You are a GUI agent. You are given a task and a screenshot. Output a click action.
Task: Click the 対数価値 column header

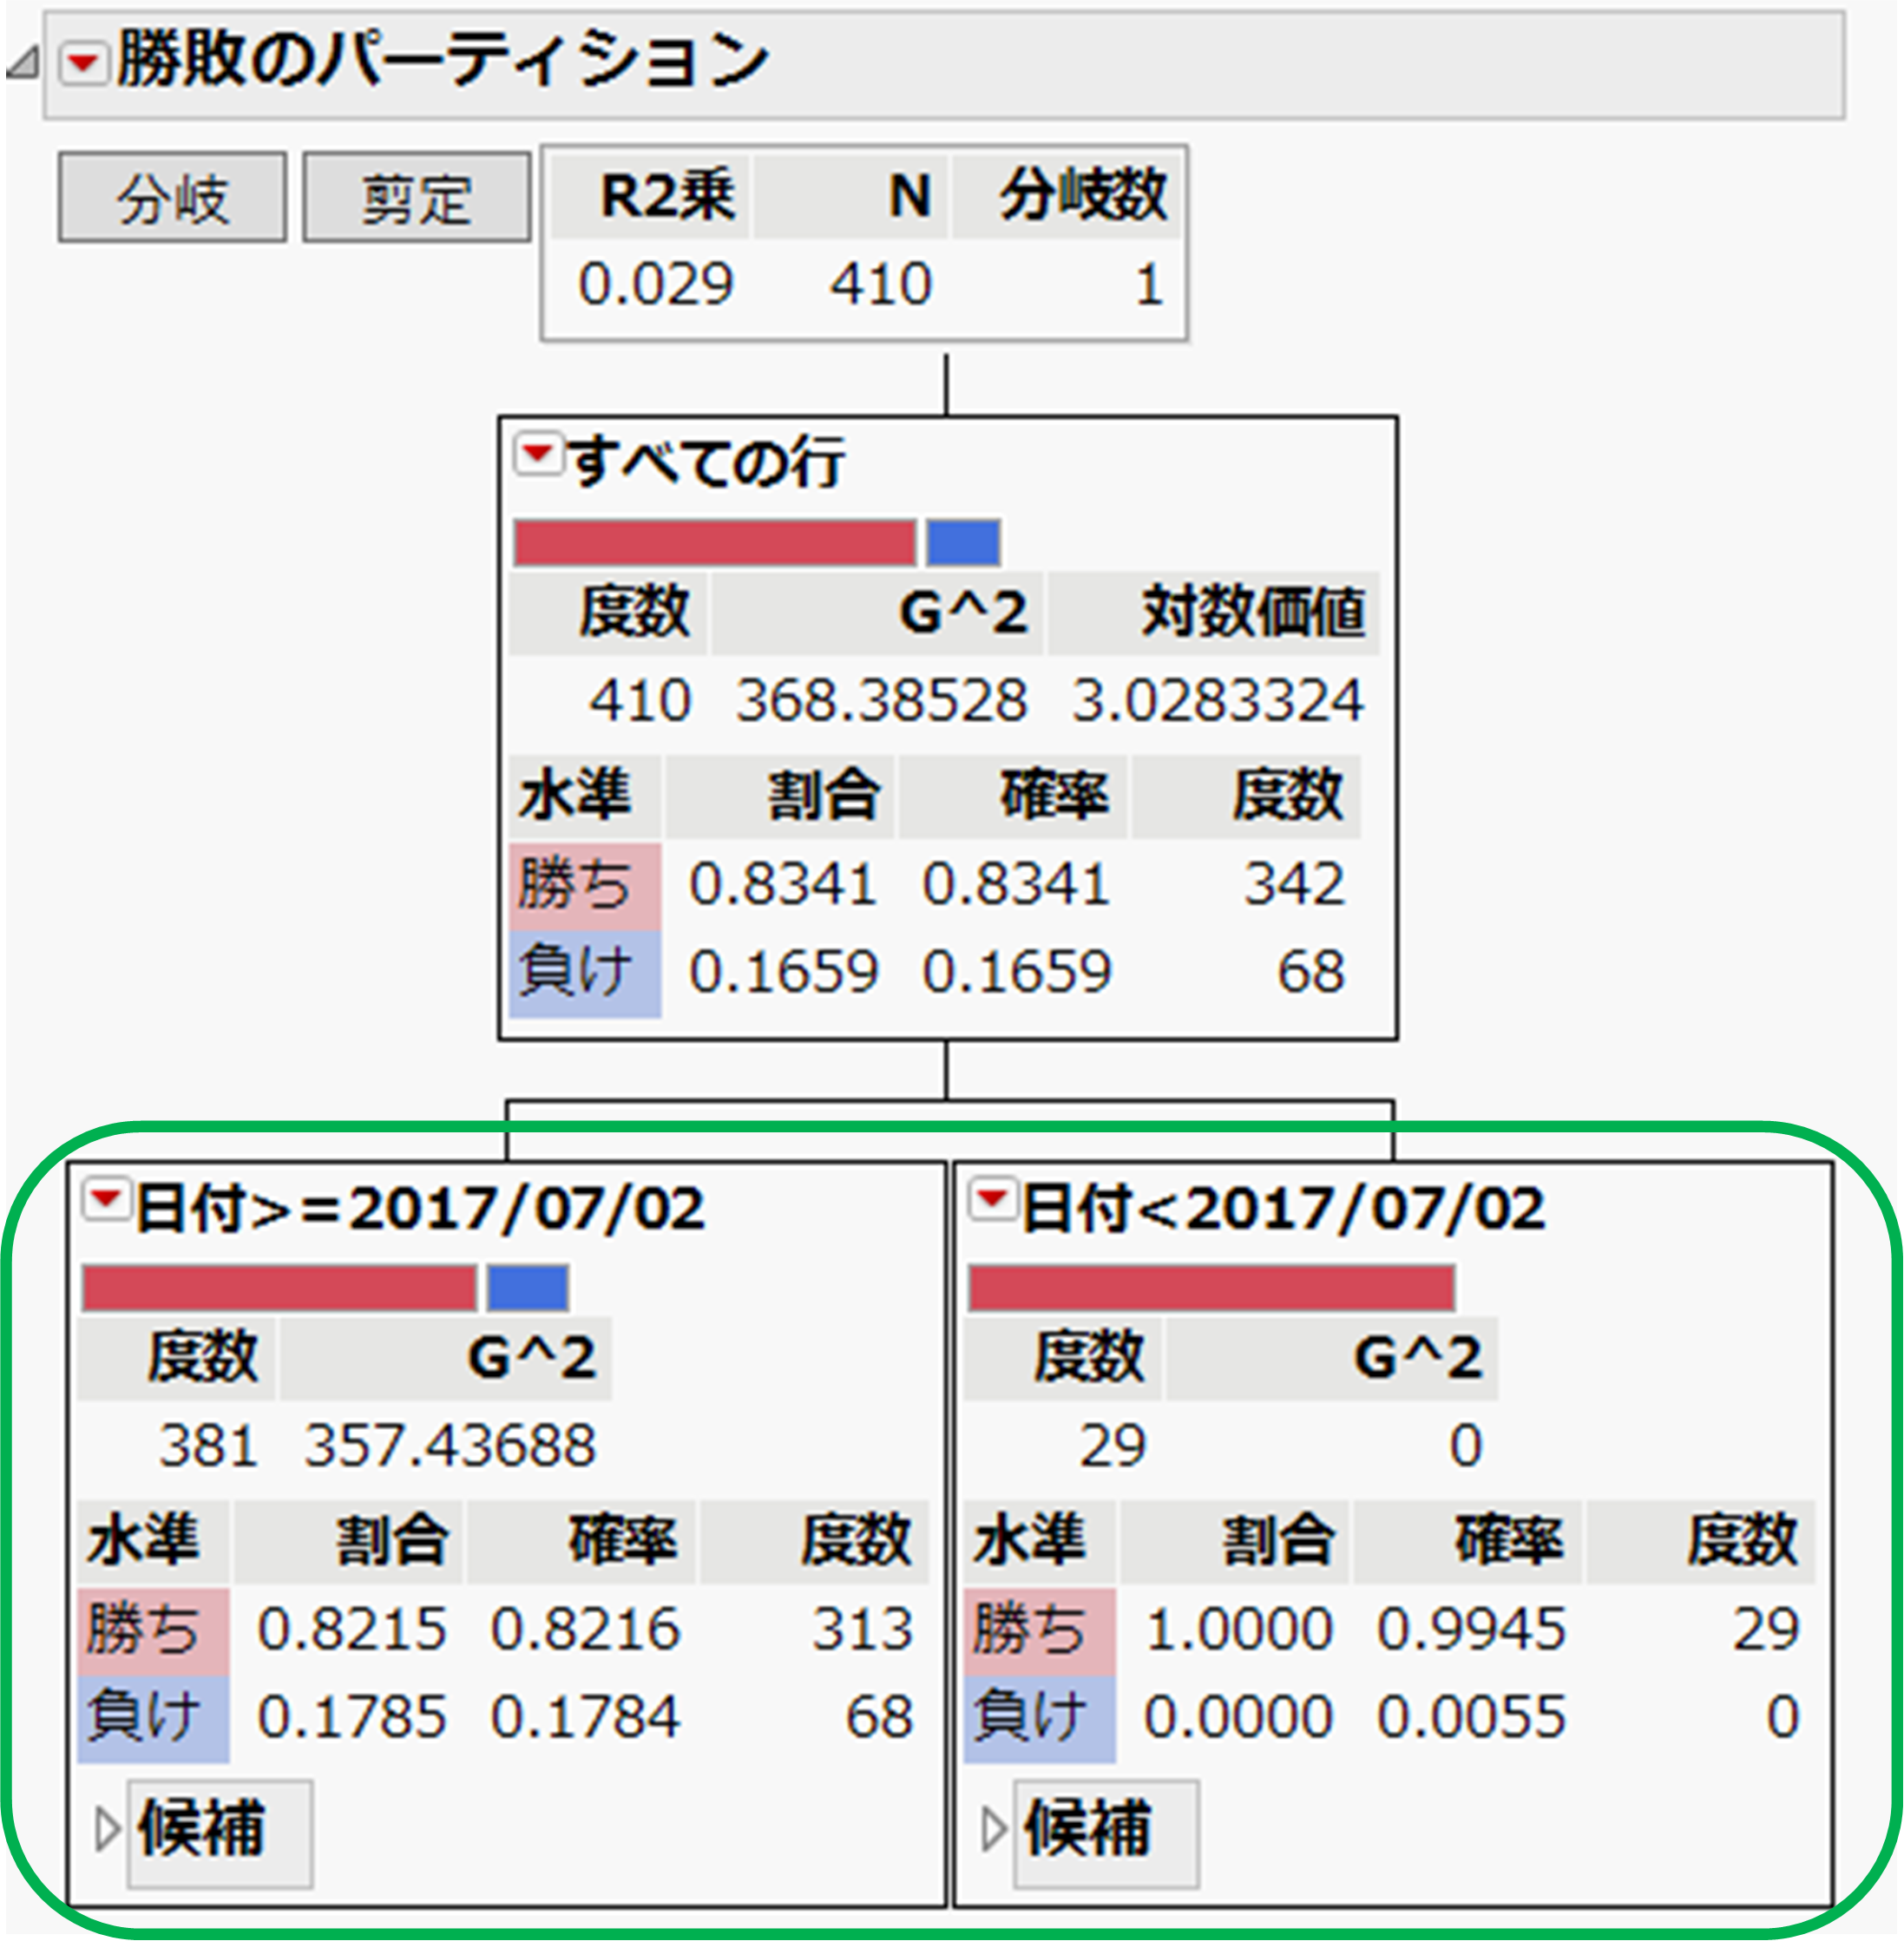point(1251,612)
